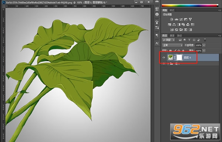This screenshot has height=142, width=222.
Task: Open the opacity slider arrow
Action: click(204, 45)
